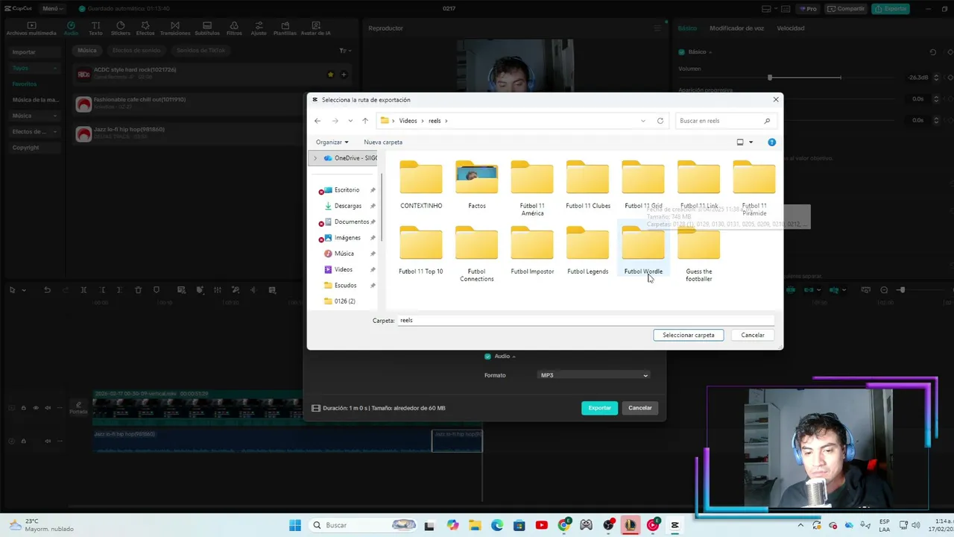Open the Fútbol 11 América folder

(532, 188)
